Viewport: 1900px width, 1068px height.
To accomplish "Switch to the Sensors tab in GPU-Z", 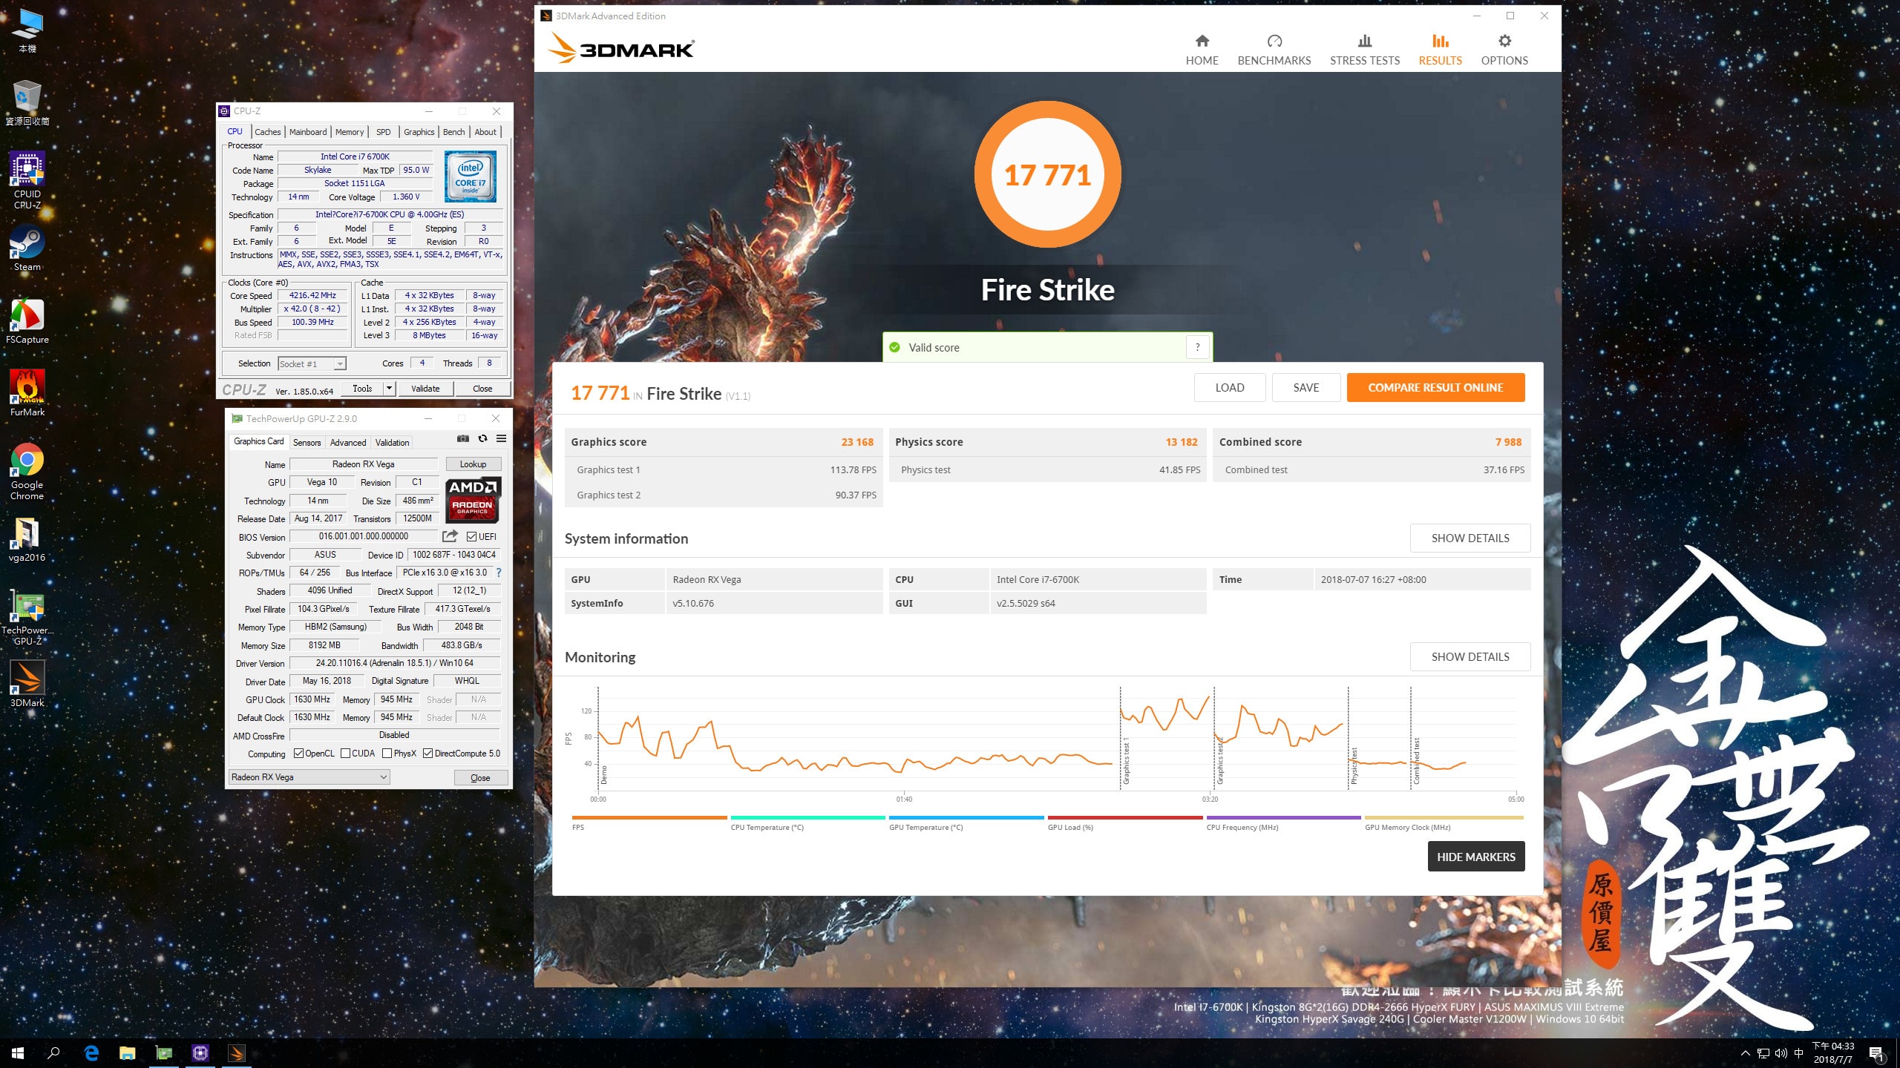I will click(x=307, y=442).
